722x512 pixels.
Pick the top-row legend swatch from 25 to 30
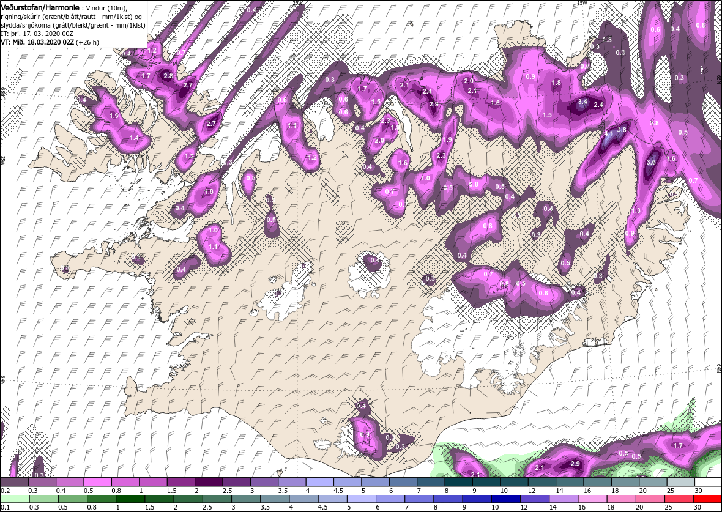click(681, 481)
